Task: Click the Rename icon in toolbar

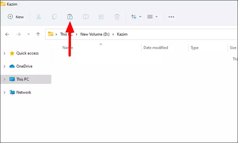Action: pyautogui.click(x=86, y=17)
